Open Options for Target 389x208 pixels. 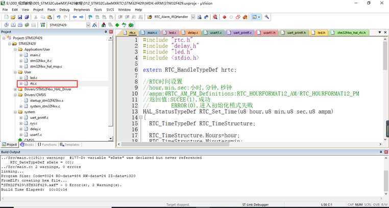coord(94,25)
